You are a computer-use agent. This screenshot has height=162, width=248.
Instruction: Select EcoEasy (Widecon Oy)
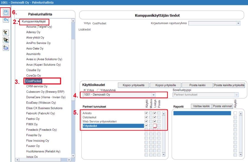click(x=41, y=103)
